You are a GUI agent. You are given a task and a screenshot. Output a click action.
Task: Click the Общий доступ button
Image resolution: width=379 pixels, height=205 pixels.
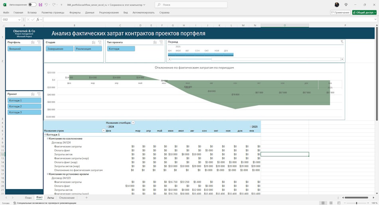pos(364,12)
